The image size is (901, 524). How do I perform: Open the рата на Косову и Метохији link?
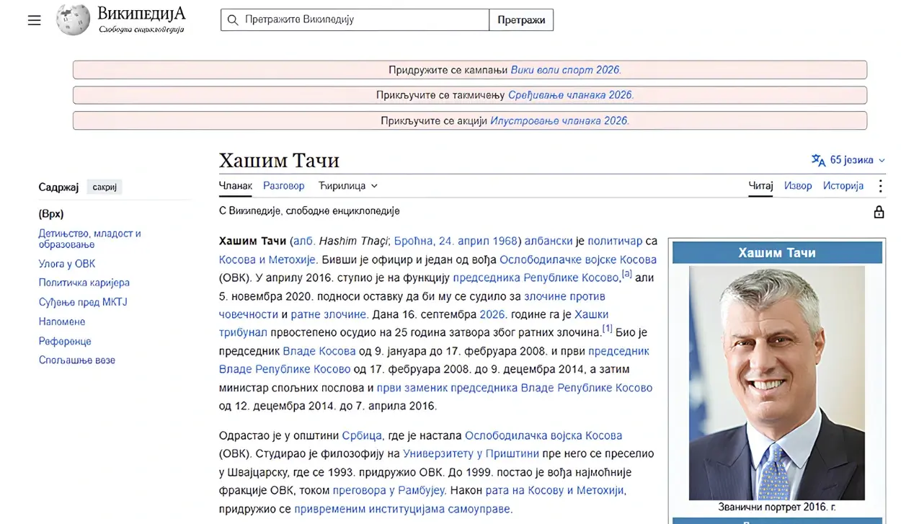[x=555, y=491]
